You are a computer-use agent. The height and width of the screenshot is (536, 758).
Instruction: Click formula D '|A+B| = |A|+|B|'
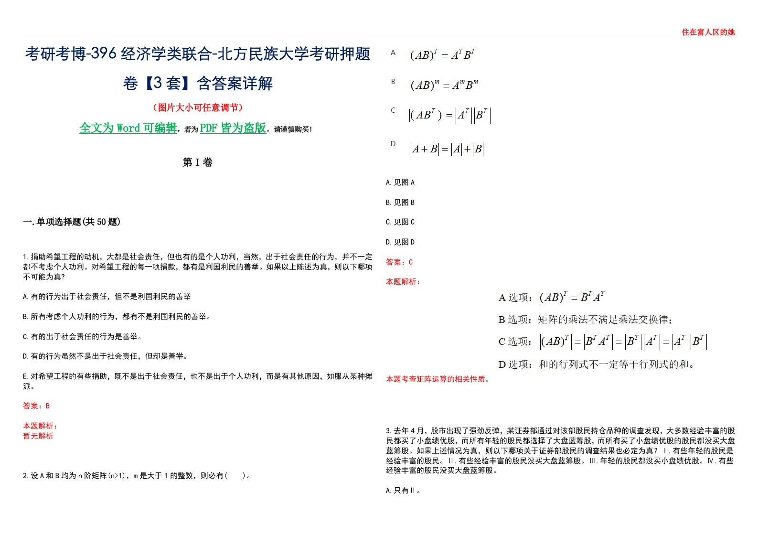(x=447, y=149)
